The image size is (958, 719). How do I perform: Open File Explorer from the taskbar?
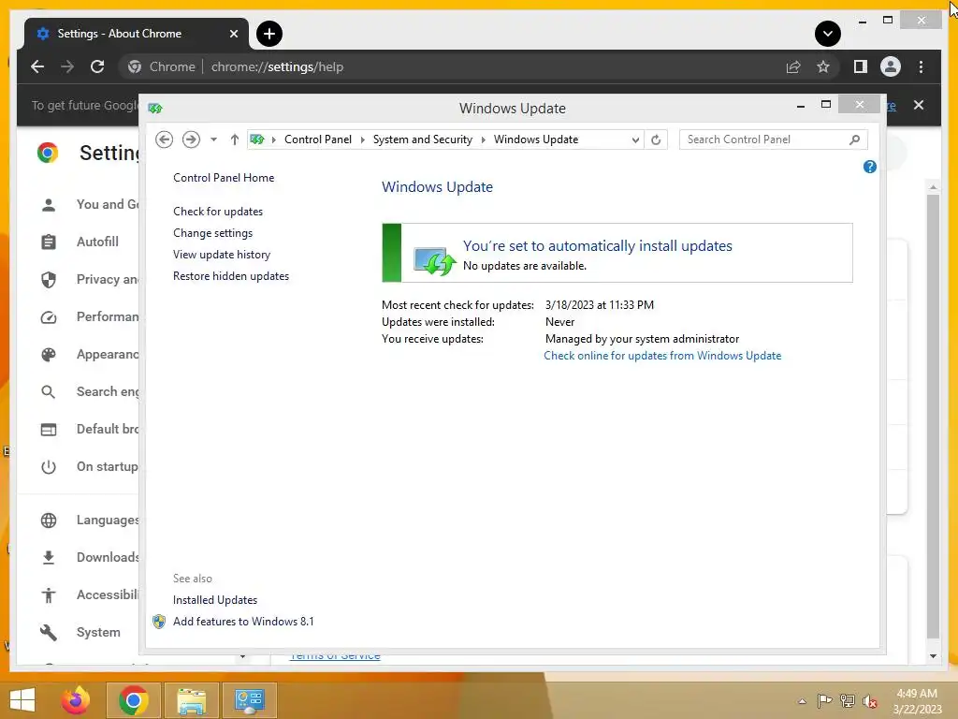(191, 700)
